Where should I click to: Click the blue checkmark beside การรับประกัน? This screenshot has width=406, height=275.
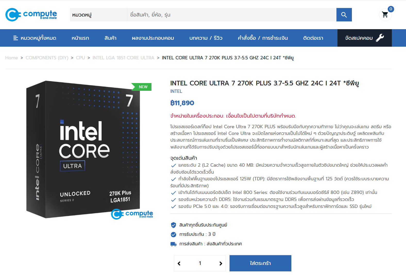coord(173,234)
